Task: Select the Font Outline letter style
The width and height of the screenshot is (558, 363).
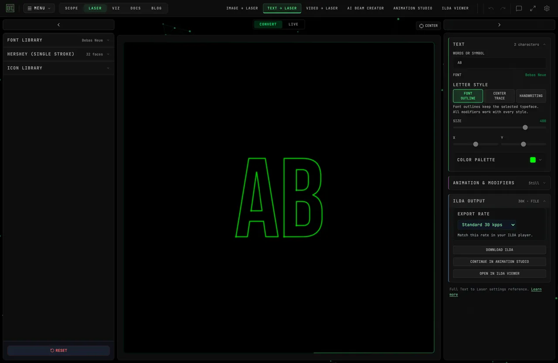Action: (468, 96)
